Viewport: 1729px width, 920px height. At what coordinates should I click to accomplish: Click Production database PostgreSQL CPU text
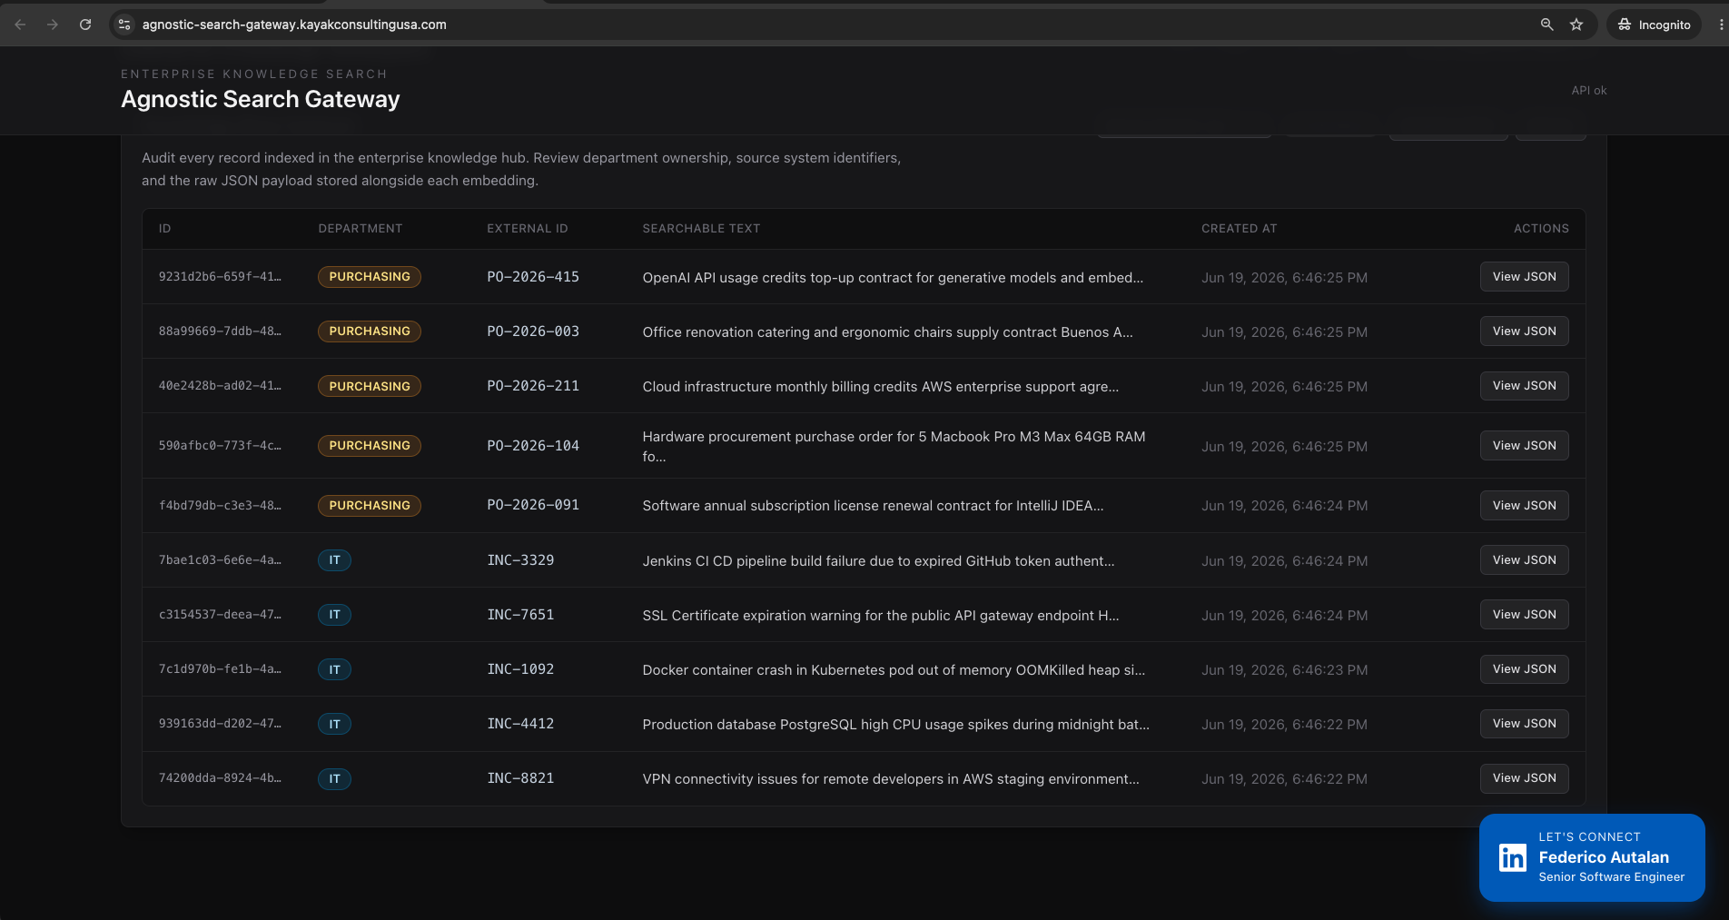(895, 725)
